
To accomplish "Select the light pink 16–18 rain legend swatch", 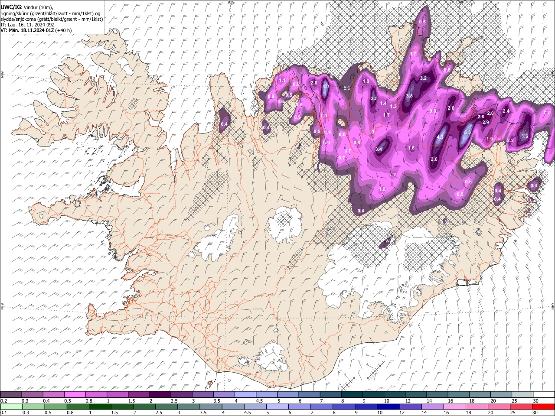I will pos(455,406).
